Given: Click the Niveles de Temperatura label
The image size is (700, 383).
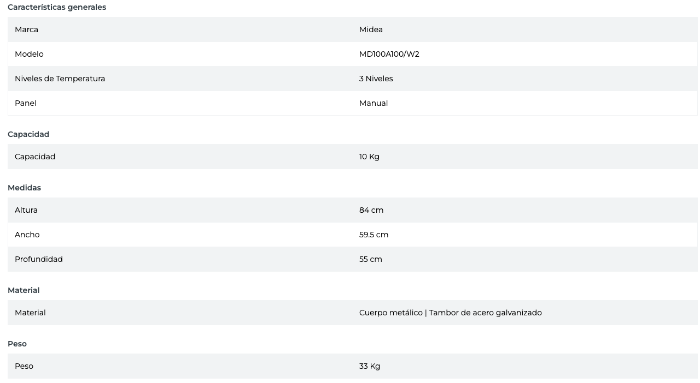Looking at the screenshot, I should coord(60,79).
